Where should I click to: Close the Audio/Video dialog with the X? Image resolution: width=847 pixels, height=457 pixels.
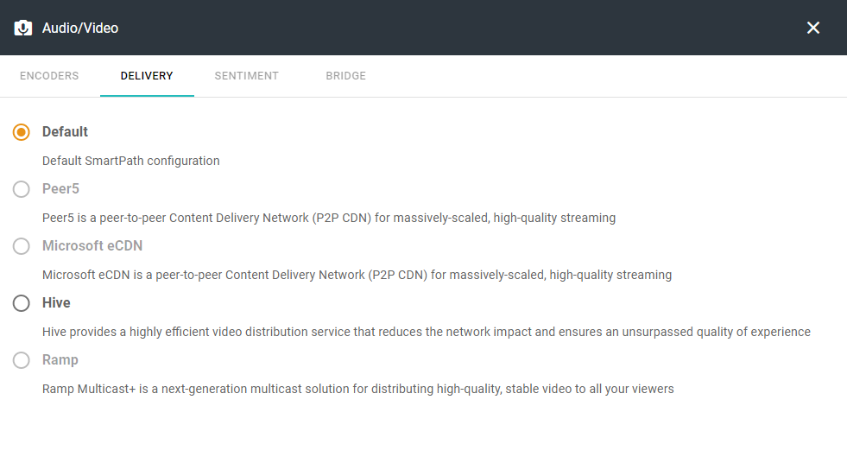point(813,28)
